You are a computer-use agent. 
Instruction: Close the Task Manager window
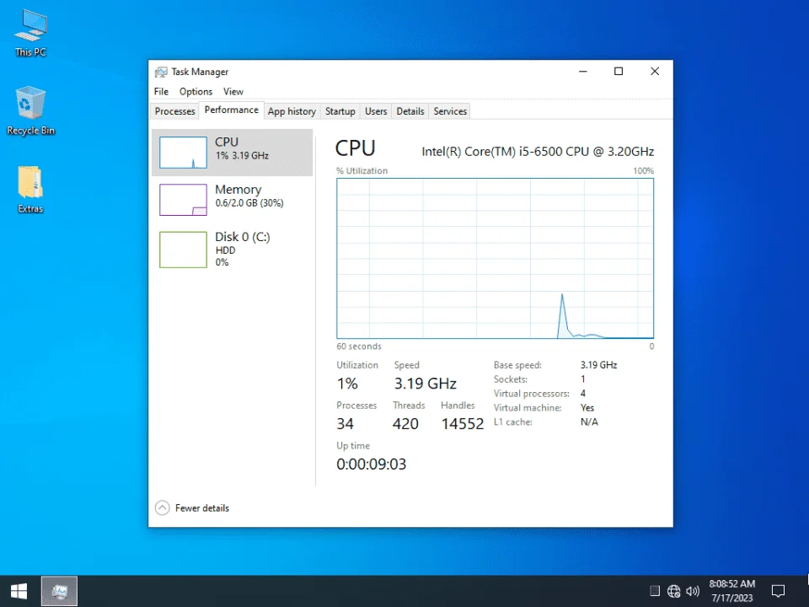coord(655,71)
